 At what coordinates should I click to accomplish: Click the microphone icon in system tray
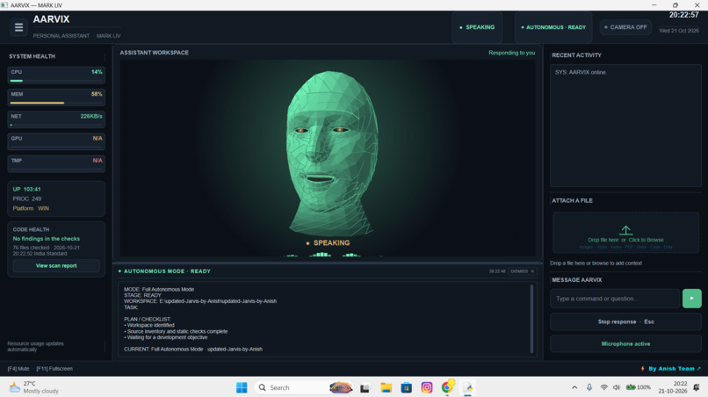(589, 387)
